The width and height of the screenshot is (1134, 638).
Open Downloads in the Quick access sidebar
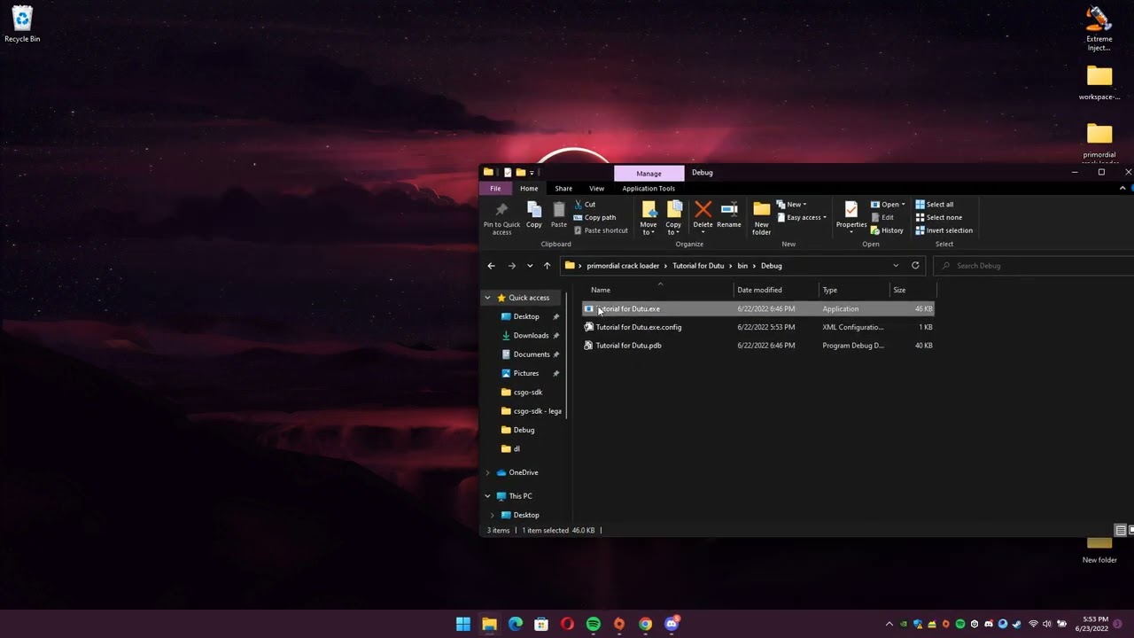(x=530, y=336)
